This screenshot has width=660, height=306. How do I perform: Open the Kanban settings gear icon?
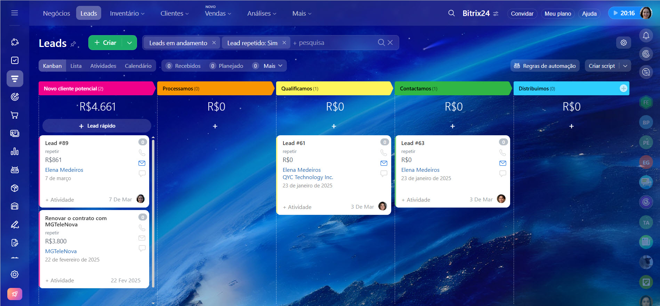point(623,42)
